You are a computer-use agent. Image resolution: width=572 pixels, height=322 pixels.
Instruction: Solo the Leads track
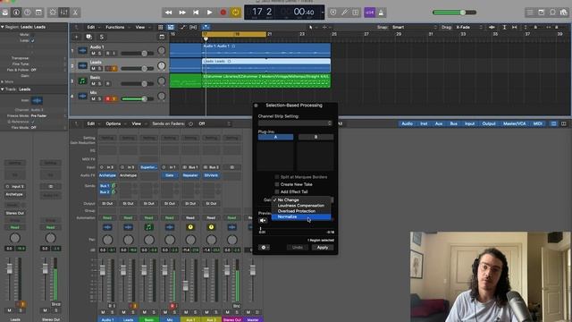point(99,69)
